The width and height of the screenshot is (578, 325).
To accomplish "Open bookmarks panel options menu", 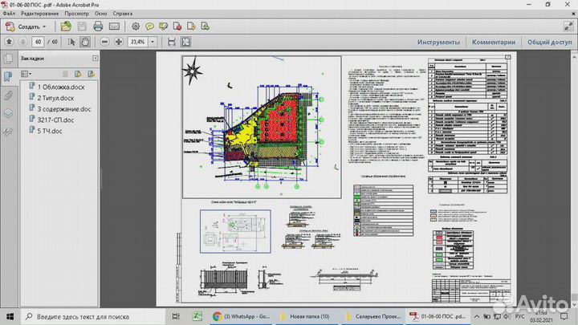I will pos(26,74).
